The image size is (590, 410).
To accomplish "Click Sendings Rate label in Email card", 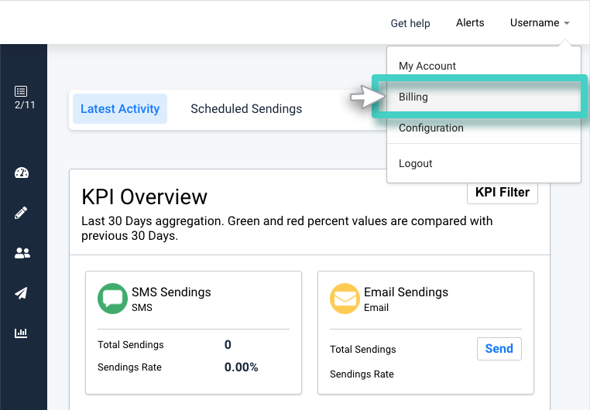I will click(x=362, y=374).
